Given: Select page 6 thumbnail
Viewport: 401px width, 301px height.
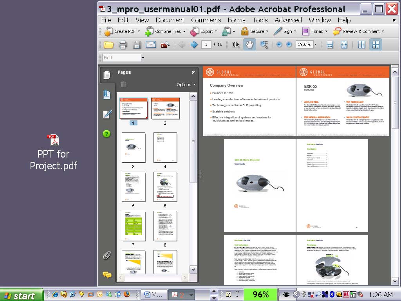Looking at the screenshot, I should pyautogui.click(x=165, y=187).
